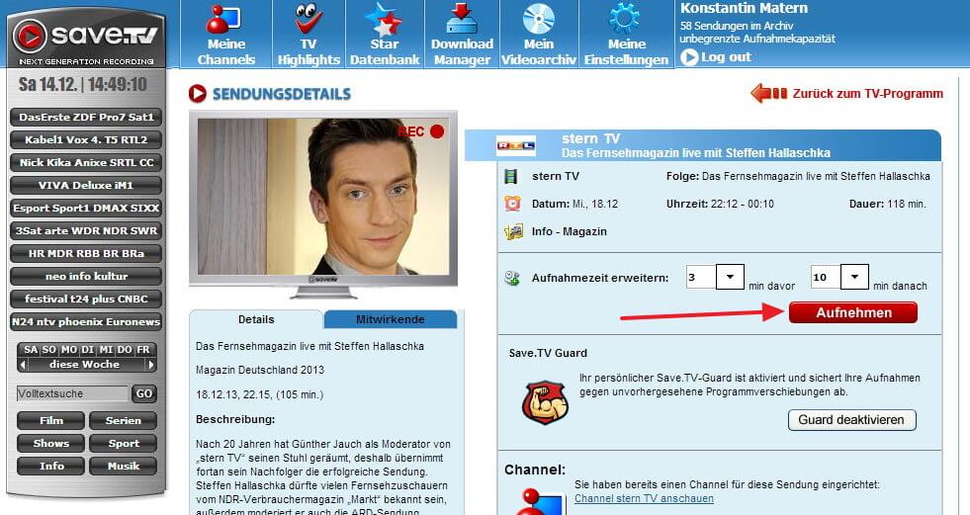Viewport: 970px width, 515px height.
Task: Select channel group 3Sat arte WDR NDR SWR
Action: pos(86,230)
